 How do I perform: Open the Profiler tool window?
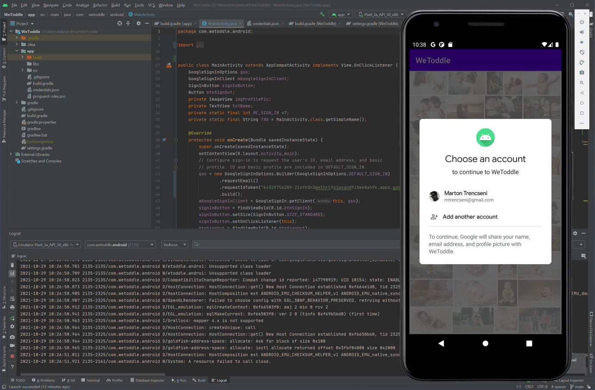(x=115, y=381)
